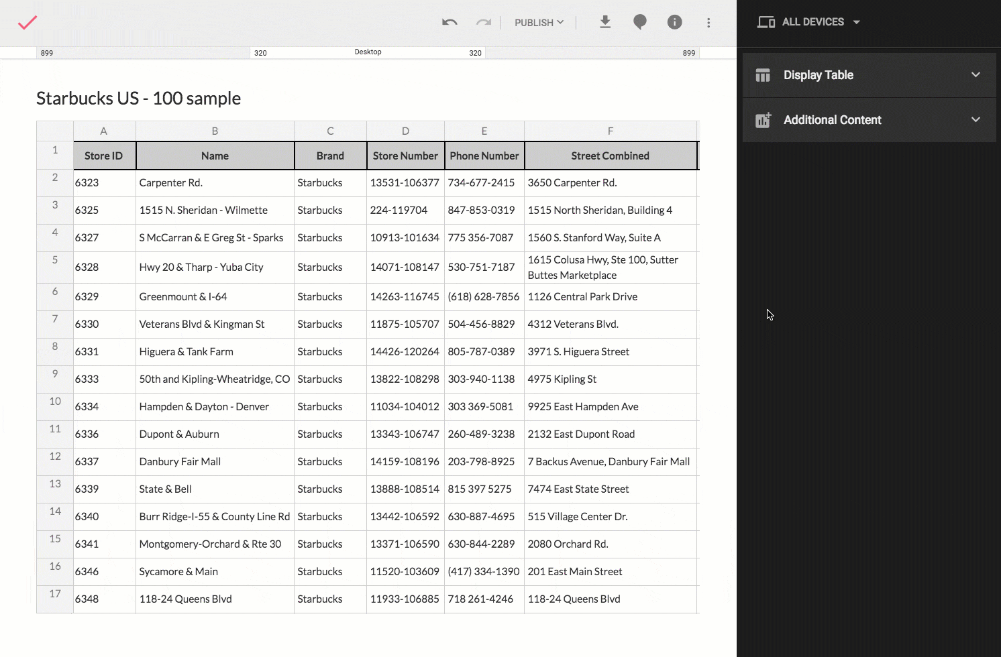
Task: Expand the Additional Content section chevron
Action: pyautogui.click(x=975, y=119)
